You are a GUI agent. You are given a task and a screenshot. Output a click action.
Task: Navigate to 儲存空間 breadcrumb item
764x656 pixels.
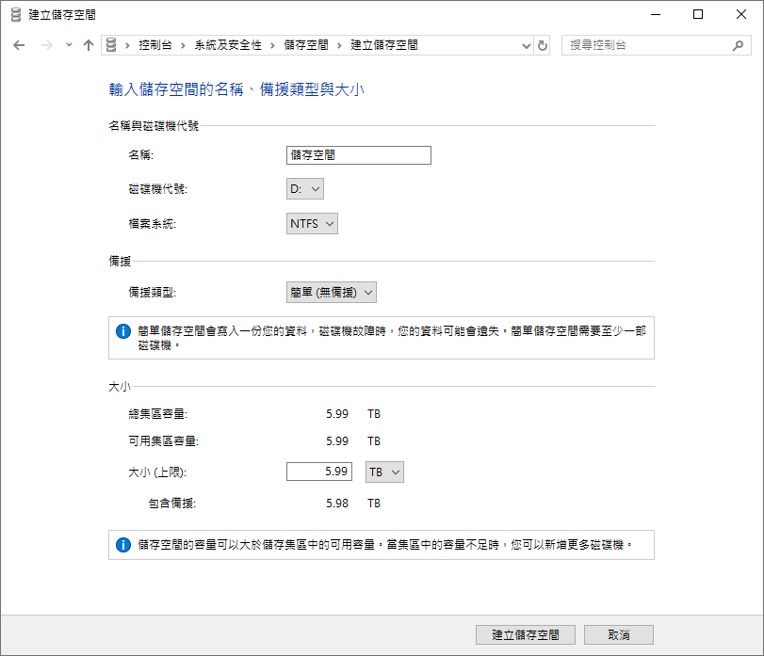(305, 45)
